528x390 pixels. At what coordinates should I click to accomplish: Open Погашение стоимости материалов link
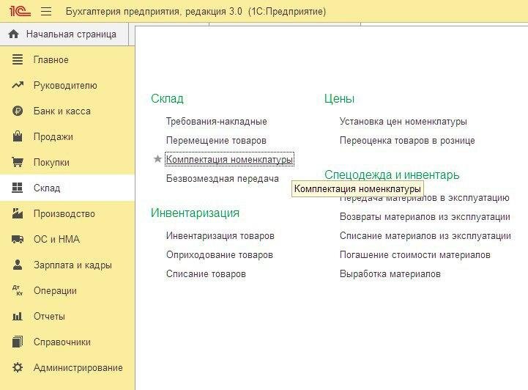point(414,254)
